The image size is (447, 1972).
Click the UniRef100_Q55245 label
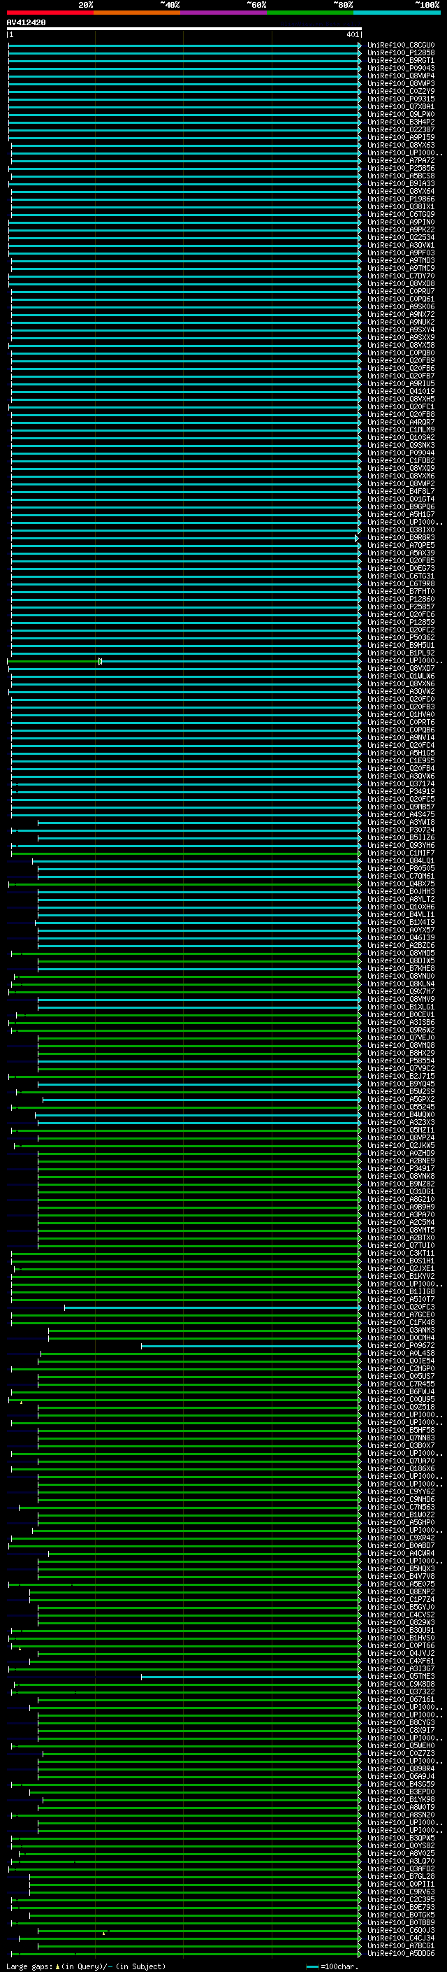coord(400,1107)
